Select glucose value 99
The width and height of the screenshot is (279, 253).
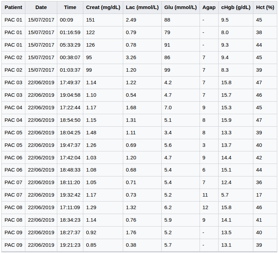[x=180, y=70]
